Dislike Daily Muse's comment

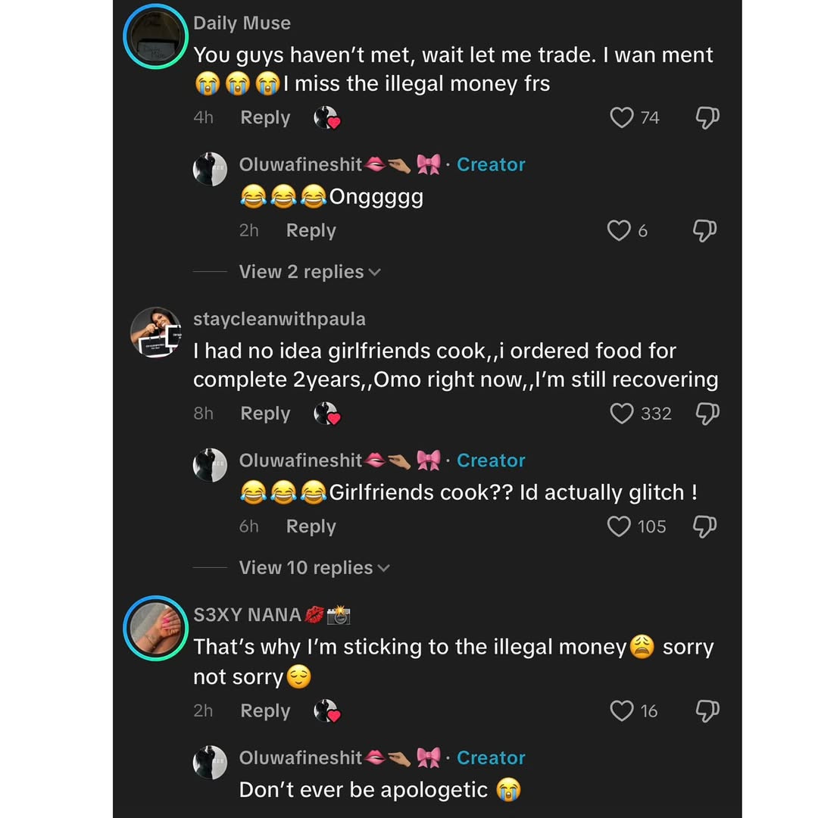coord(707,117)
